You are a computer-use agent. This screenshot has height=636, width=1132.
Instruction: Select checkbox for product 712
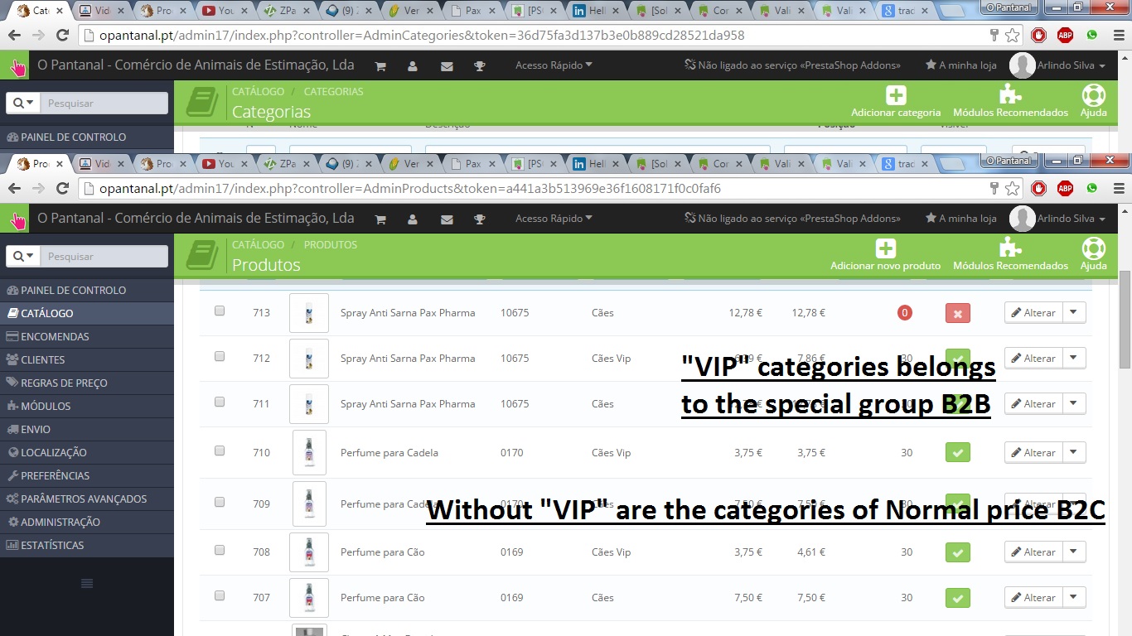click(x=220, y=356)
